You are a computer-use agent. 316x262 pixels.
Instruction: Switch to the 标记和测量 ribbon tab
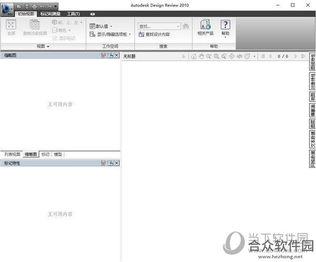(x=51, y=14)
